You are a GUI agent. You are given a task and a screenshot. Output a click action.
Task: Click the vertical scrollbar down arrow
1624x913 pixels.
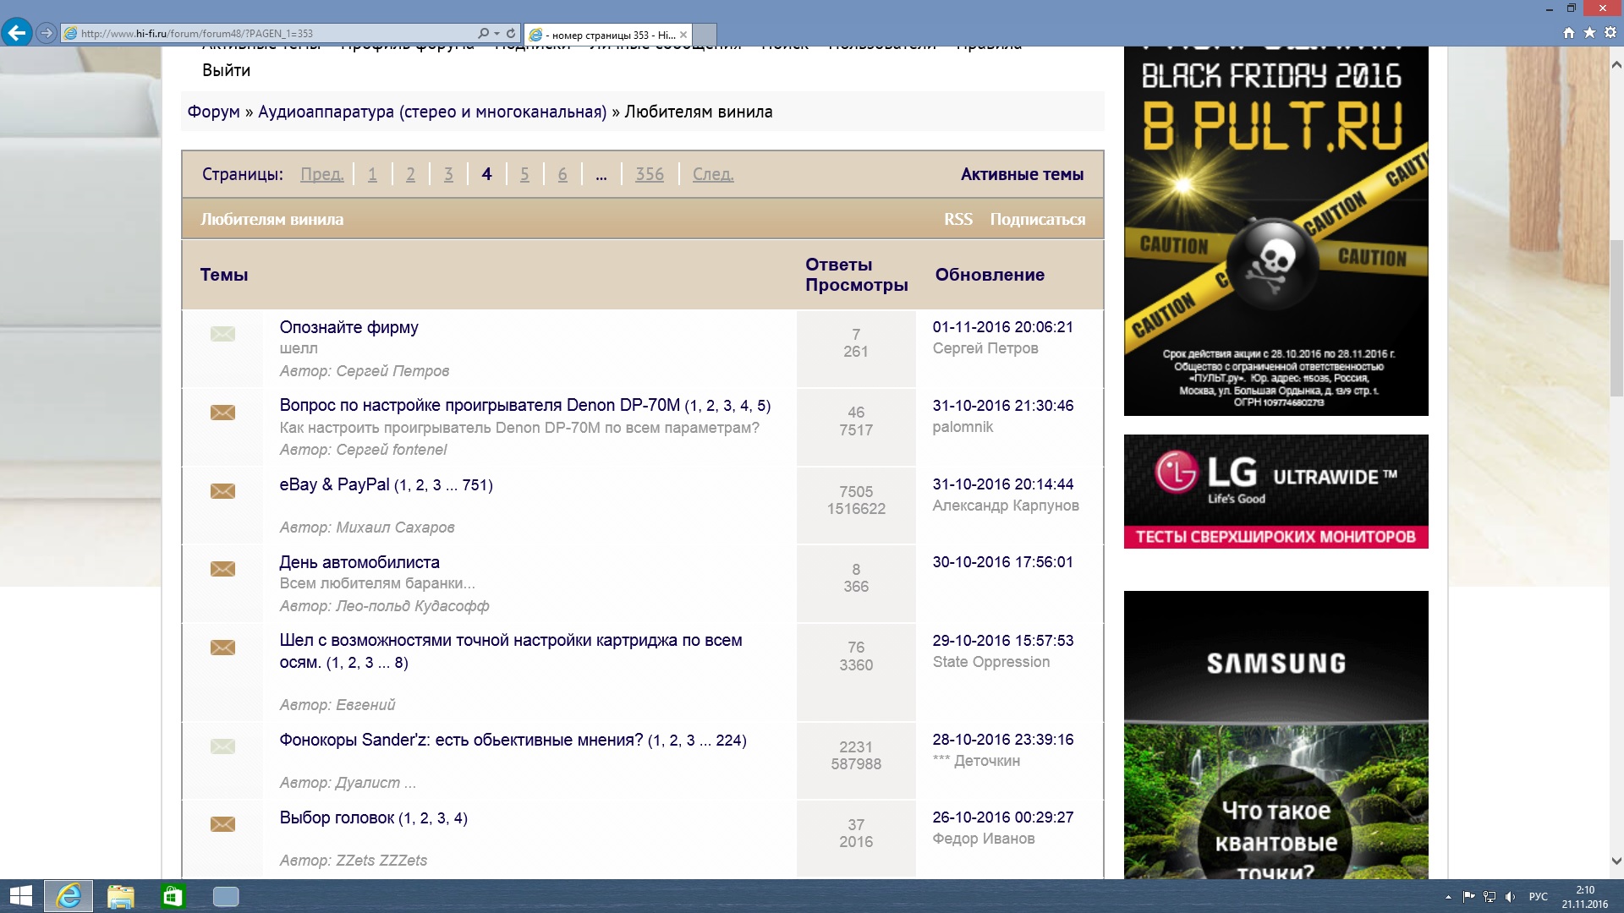(x=1616, y=861)
